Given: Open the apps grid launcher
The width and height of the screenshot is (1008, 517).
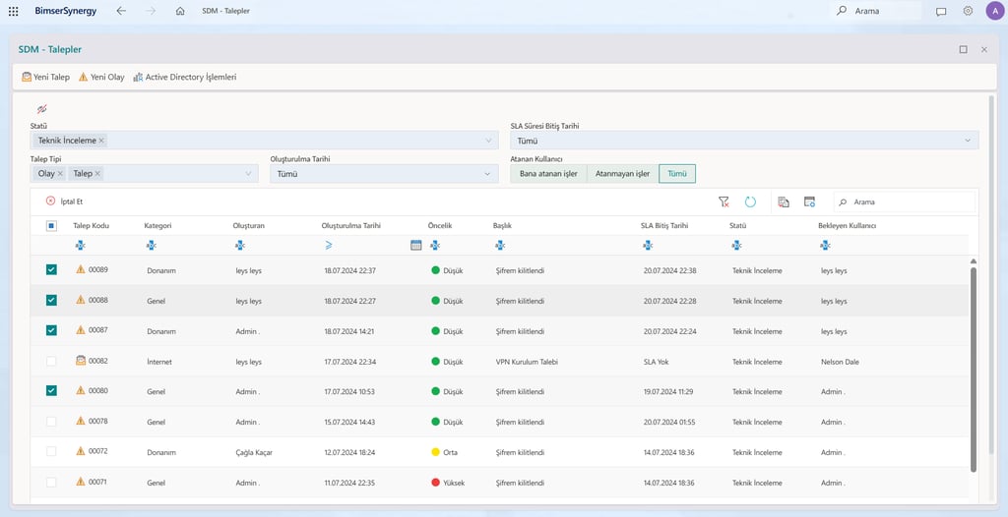Looking at the screenshot, I should tap(13, 11).
